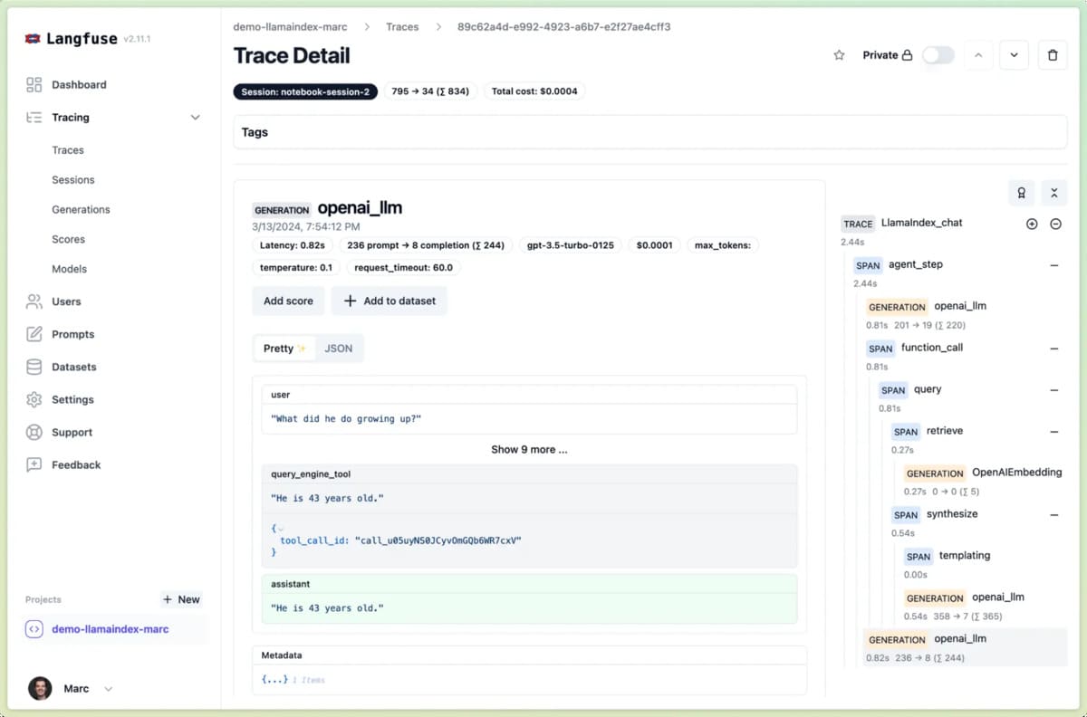Open Session: notebook-session-2 badge
Screen dimensions: 1087x717
point(305,91)
